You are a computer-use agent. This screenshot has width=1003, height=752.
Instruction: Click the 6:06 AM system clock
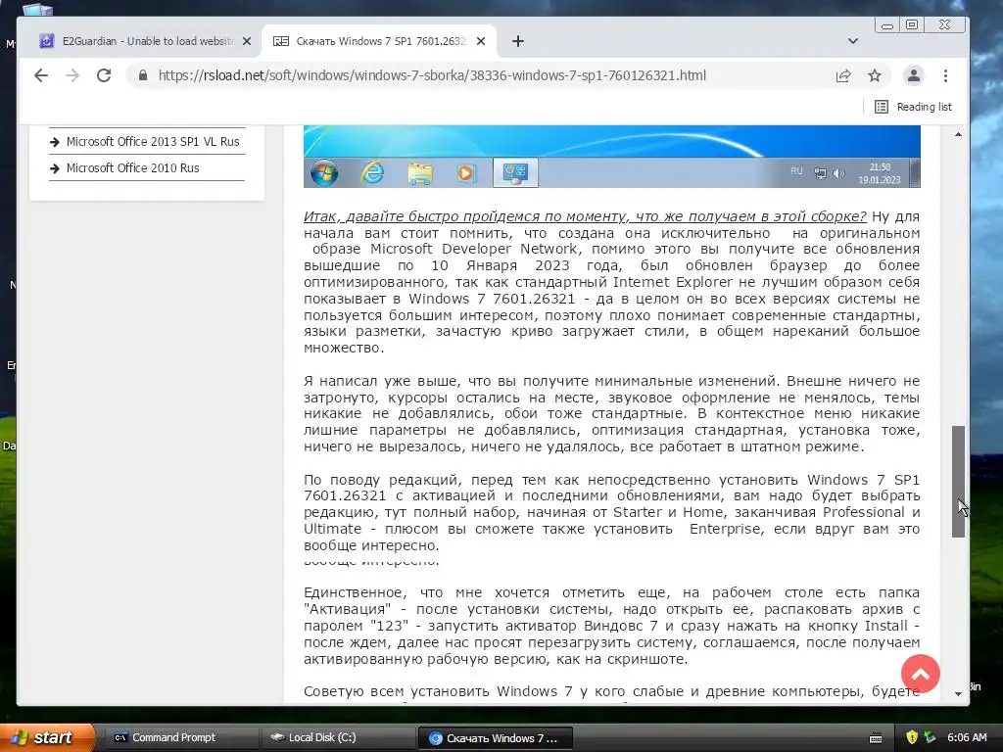(967, 737)
